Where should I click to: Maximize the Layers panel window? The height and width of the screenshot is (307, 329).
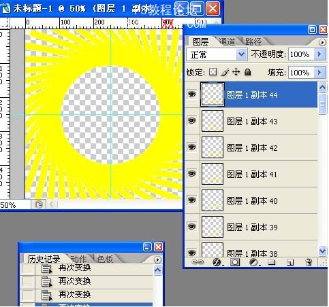click(313, 29)
